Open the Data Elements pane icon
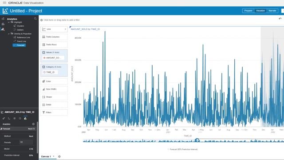Viewport: 284px width, 160px height. coord(3,19)
